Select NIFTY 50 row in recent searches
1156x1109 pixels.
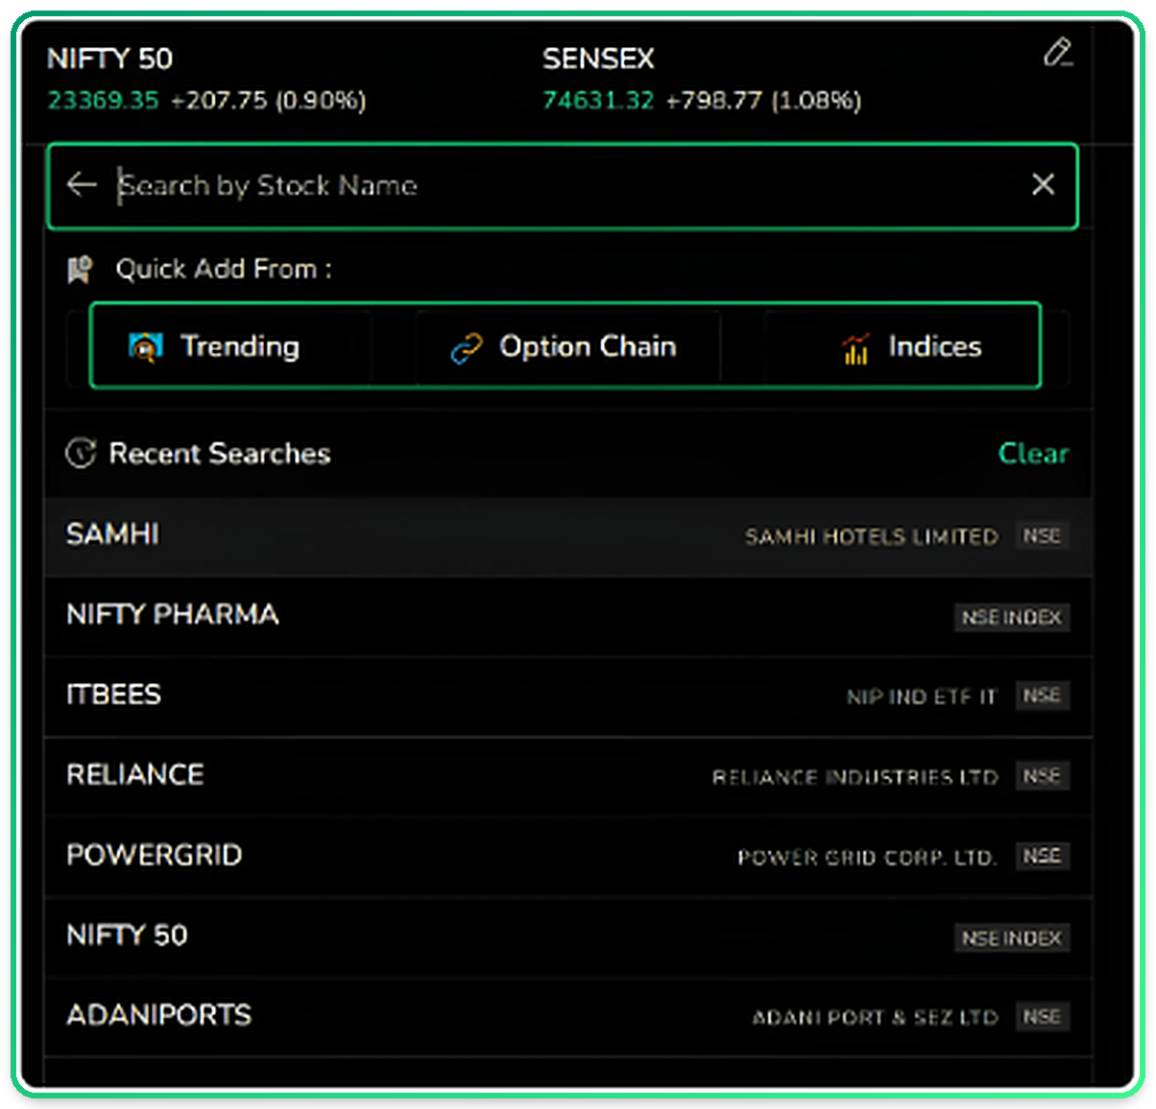[x=567, y=936]
